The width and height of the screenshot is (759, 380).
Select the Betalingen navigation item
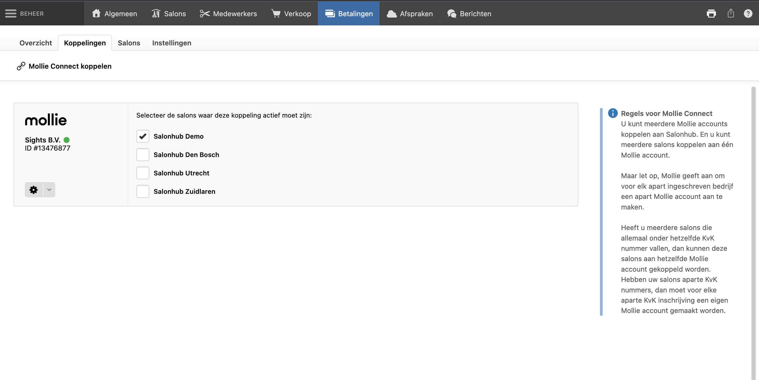point(349,14)
